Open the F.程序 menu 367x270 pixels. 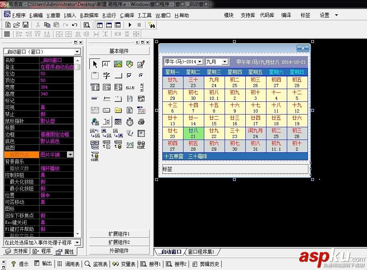coord(19,16)
